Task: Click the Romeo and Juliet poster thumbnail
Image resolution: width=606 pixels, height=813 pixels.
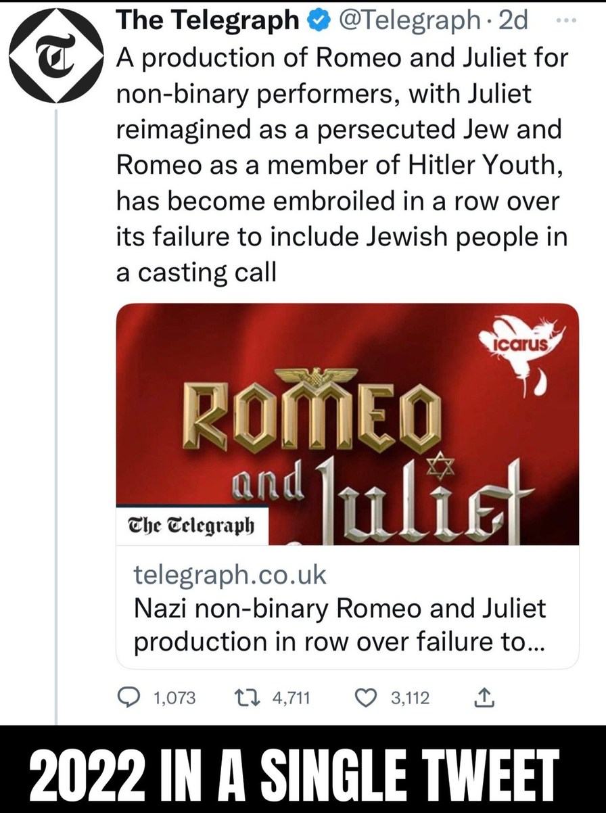Action: (x=348, y=424)
